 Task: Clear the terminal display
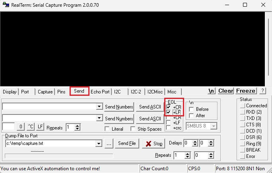click(x=226, y=91)
